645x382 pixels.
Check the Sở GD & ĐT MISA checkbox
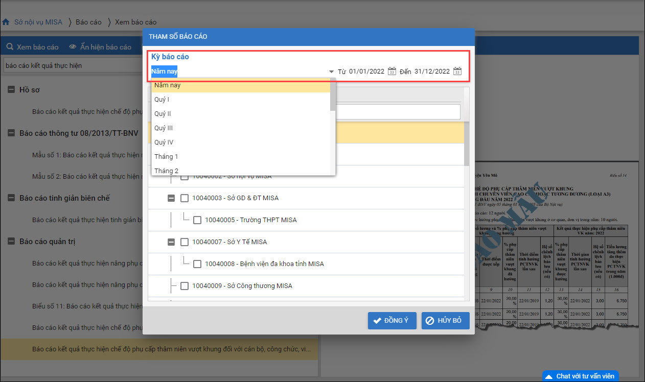185,198
